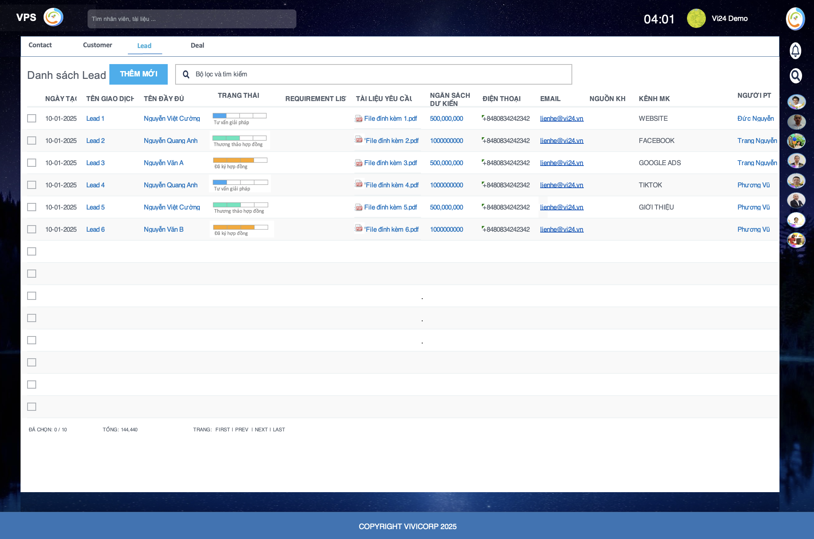Open the Lead 1 transaction link
This screenshot has width=814, height=539.
coord(95,118)
